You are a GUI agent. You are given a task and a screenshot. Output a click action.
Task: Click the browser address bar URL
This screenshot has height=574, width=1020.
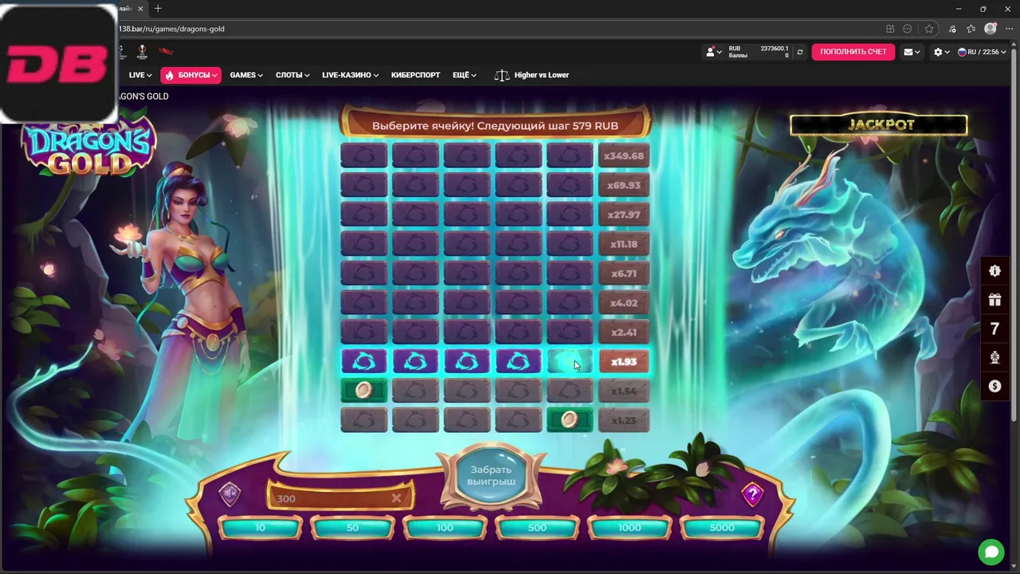172,29
